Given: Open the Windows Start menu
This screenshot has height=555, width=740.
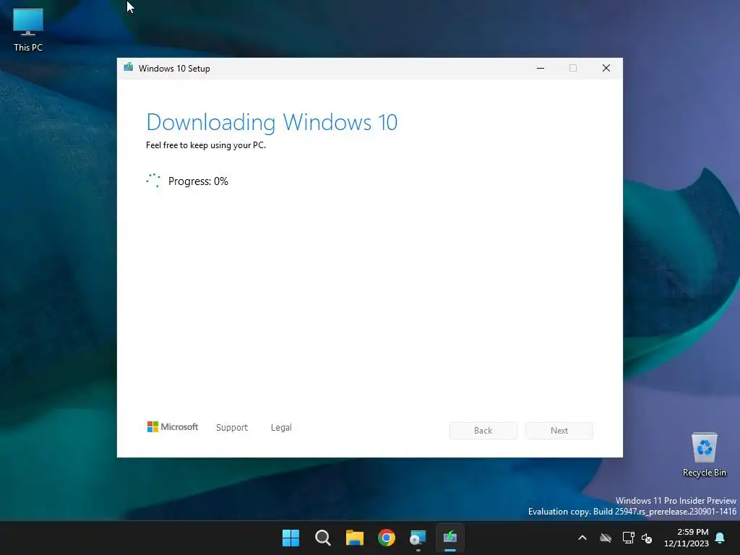Looking at the screenshot, I should coord(291,538).
